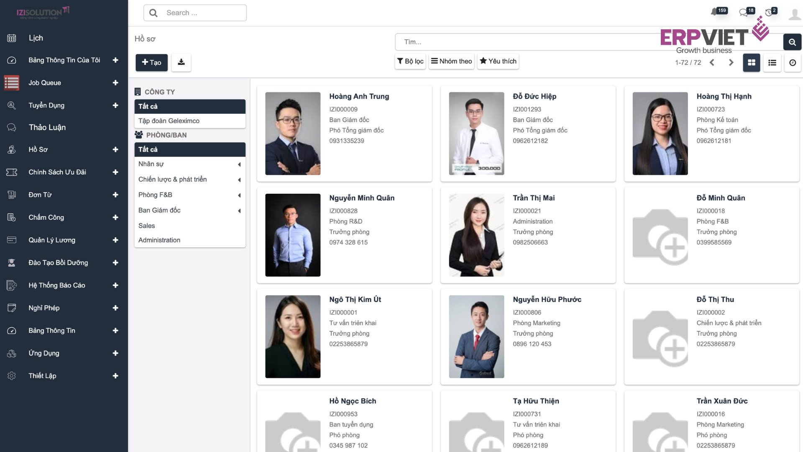Open the chat messages icon

coord(744,13)
